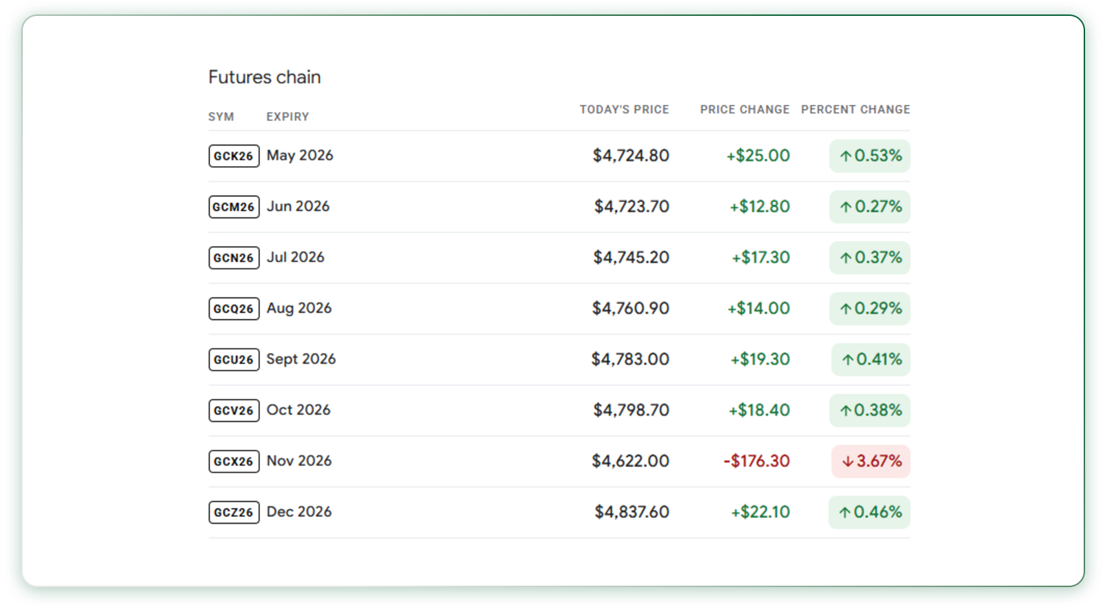Click the TODAY'S PRICE column header
Screen dimensions: 1103x616
pyautogui.click(x=624, y=110)
